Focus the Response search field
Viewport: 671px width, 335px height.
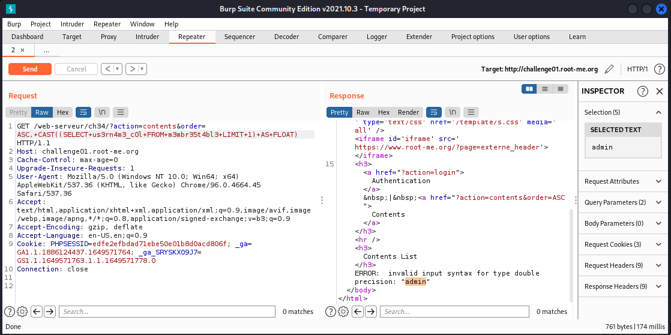[x=454, y=312]
